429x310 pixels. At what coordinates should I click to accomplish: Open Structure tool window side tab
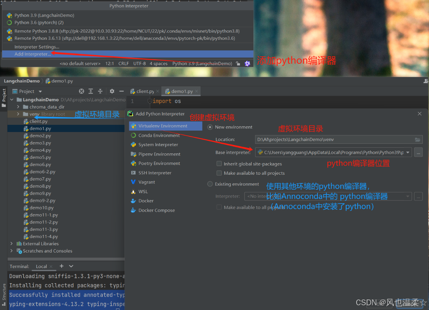tap(4, 295)
